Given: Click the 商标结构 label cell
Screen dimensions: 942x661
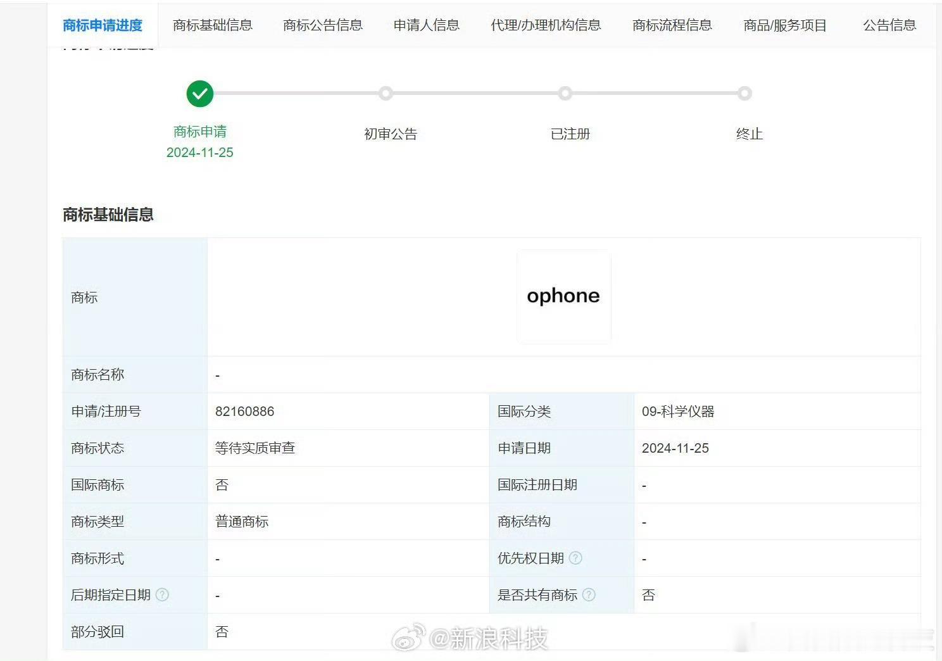Looking at the screenshot, I should click(562, 522).
